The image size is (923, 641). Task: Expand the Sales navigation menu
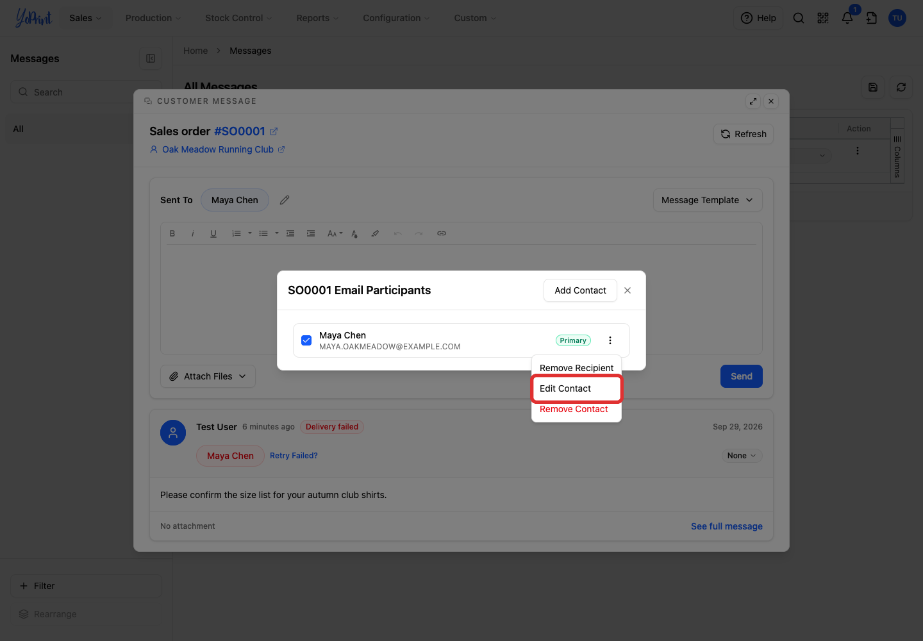pos(85,18)
